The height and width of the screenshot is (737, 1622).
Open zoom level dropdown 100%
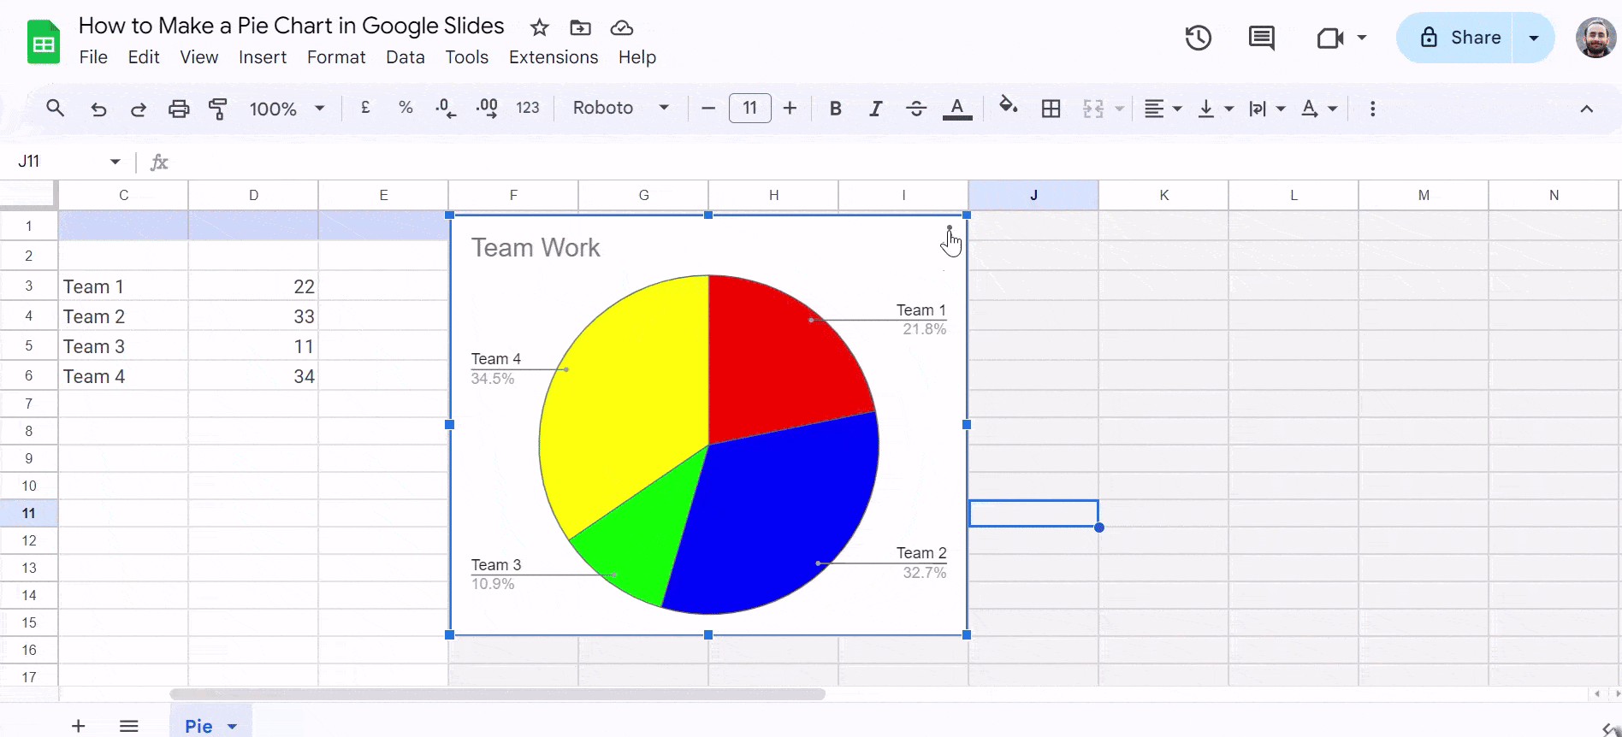point(287,109)
